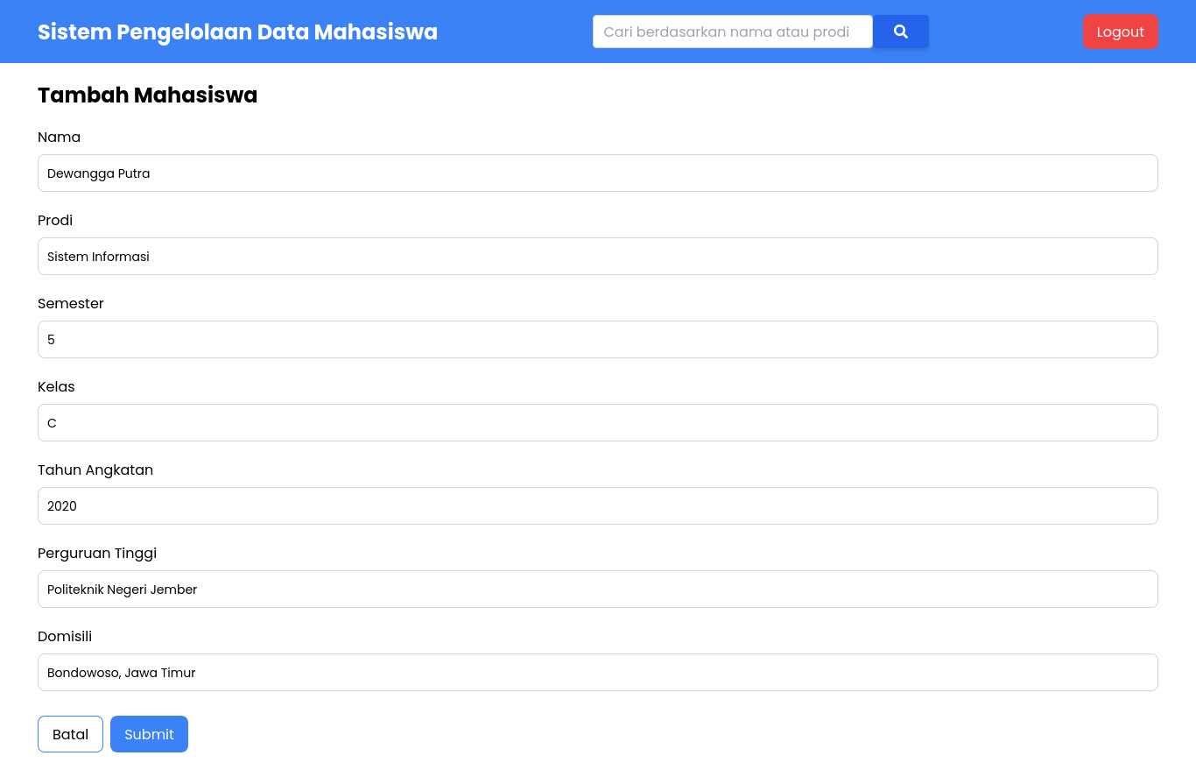
Task: Click the Prodi field with Sistem Informasi
Action: pos(598,257)
